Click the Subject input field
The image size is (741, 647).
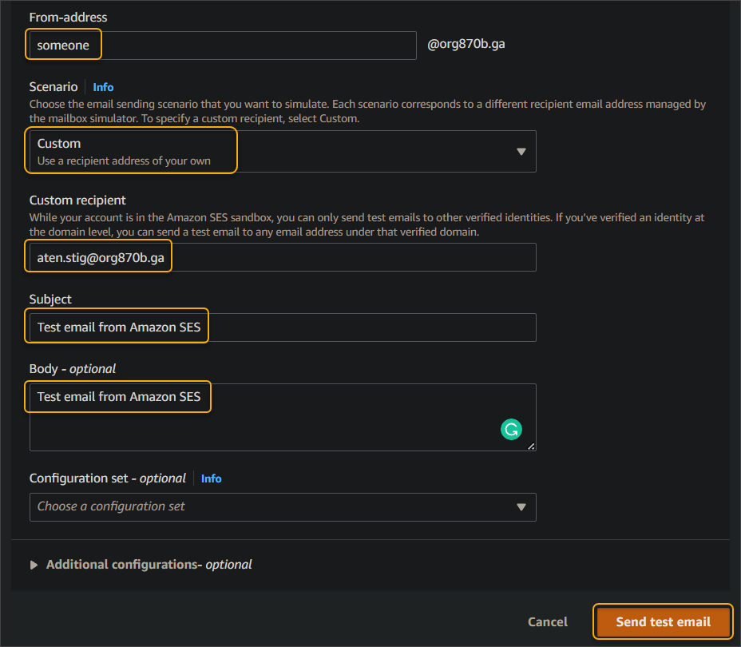pyautogui.click(x=283, y=327)
